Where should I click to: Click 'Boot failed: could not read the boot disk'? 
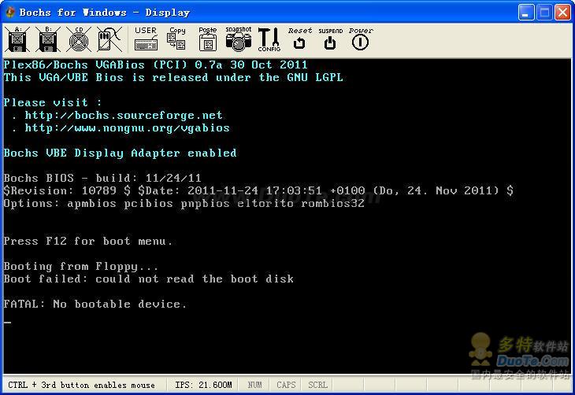coord(149,279)
